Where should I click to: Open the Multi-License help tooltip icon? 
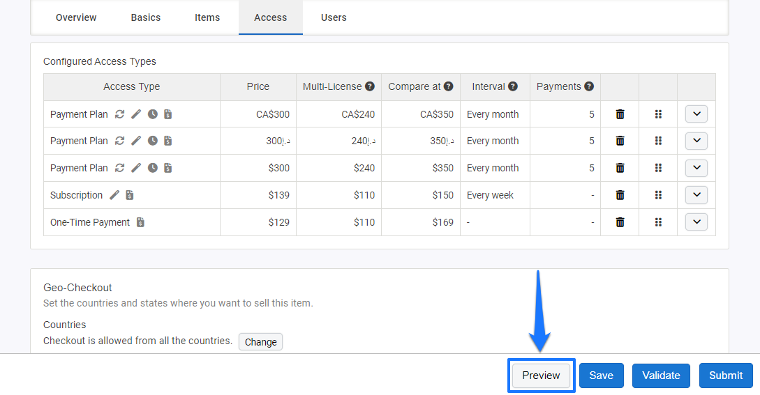pyautogui.click(x=370, y=86)
